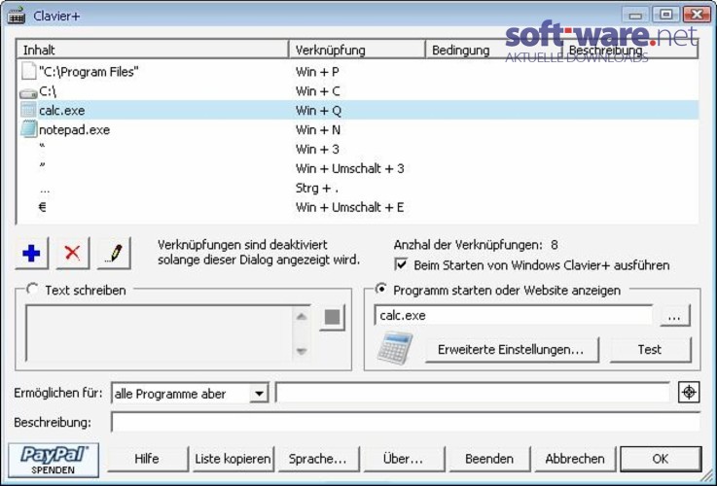Click the field next to alle Programme aber
The image size is (717, 486).
pos(473,394)
